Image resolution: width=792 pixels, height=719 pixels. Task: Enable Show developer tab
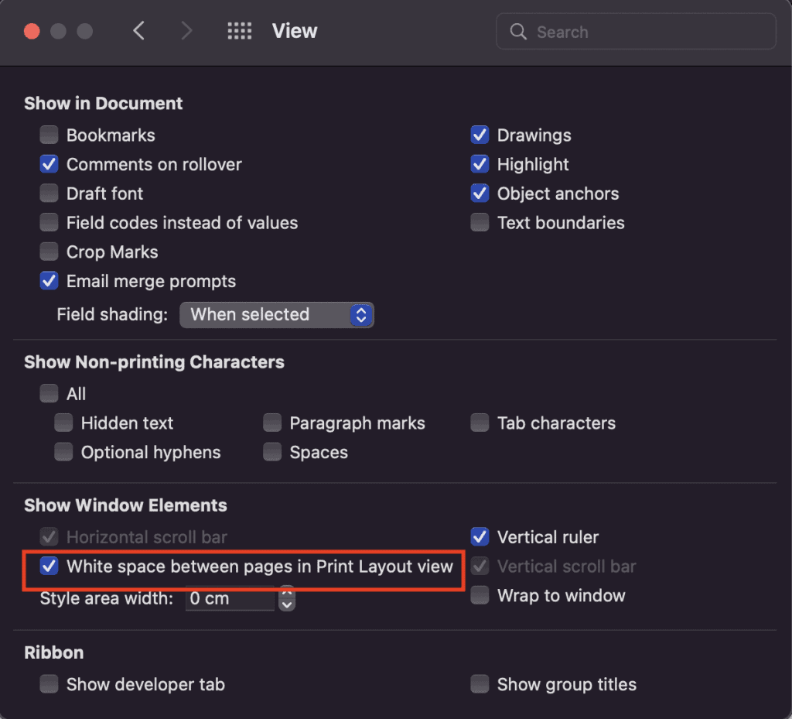tap(49, 684)
